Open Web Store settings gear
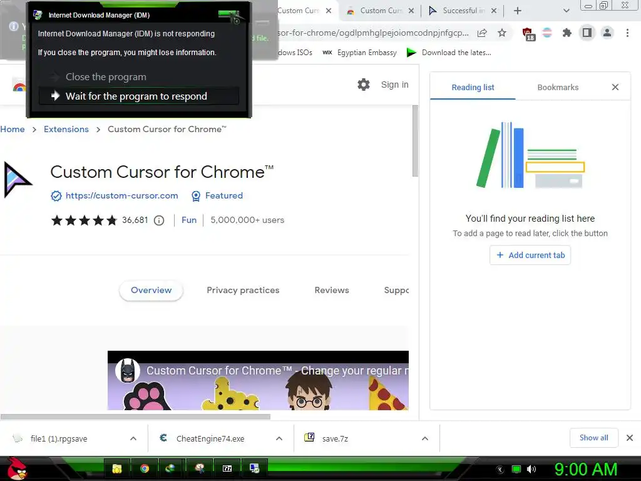This screenshot has height=481, width=641. click(x=364, y=85)
